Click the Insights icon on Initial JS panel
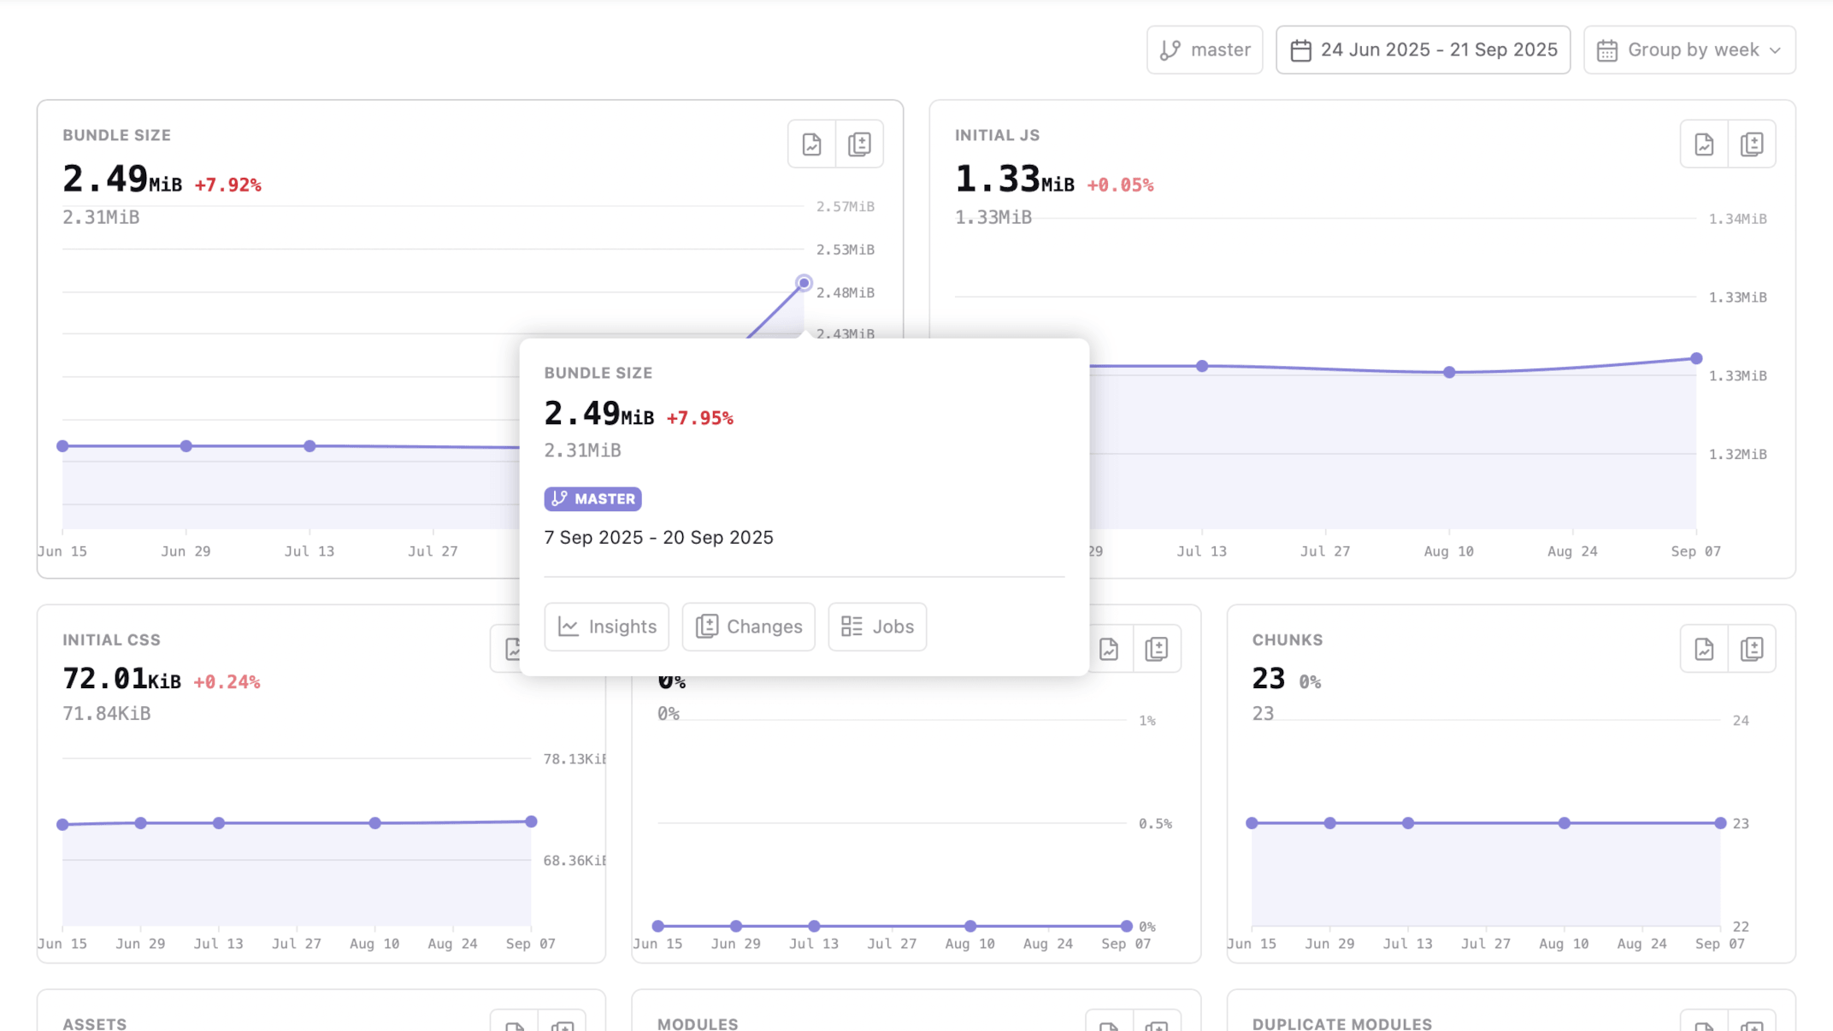The height and width of the screenshot is (1031, 1833). click(x=1703, y=144)
